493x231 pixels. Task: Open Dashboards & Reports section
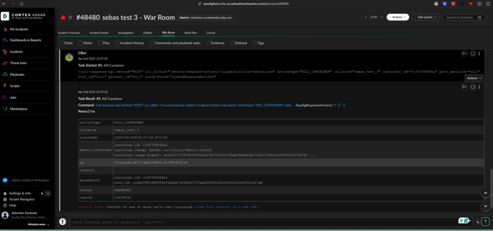[x=25, y=40]
